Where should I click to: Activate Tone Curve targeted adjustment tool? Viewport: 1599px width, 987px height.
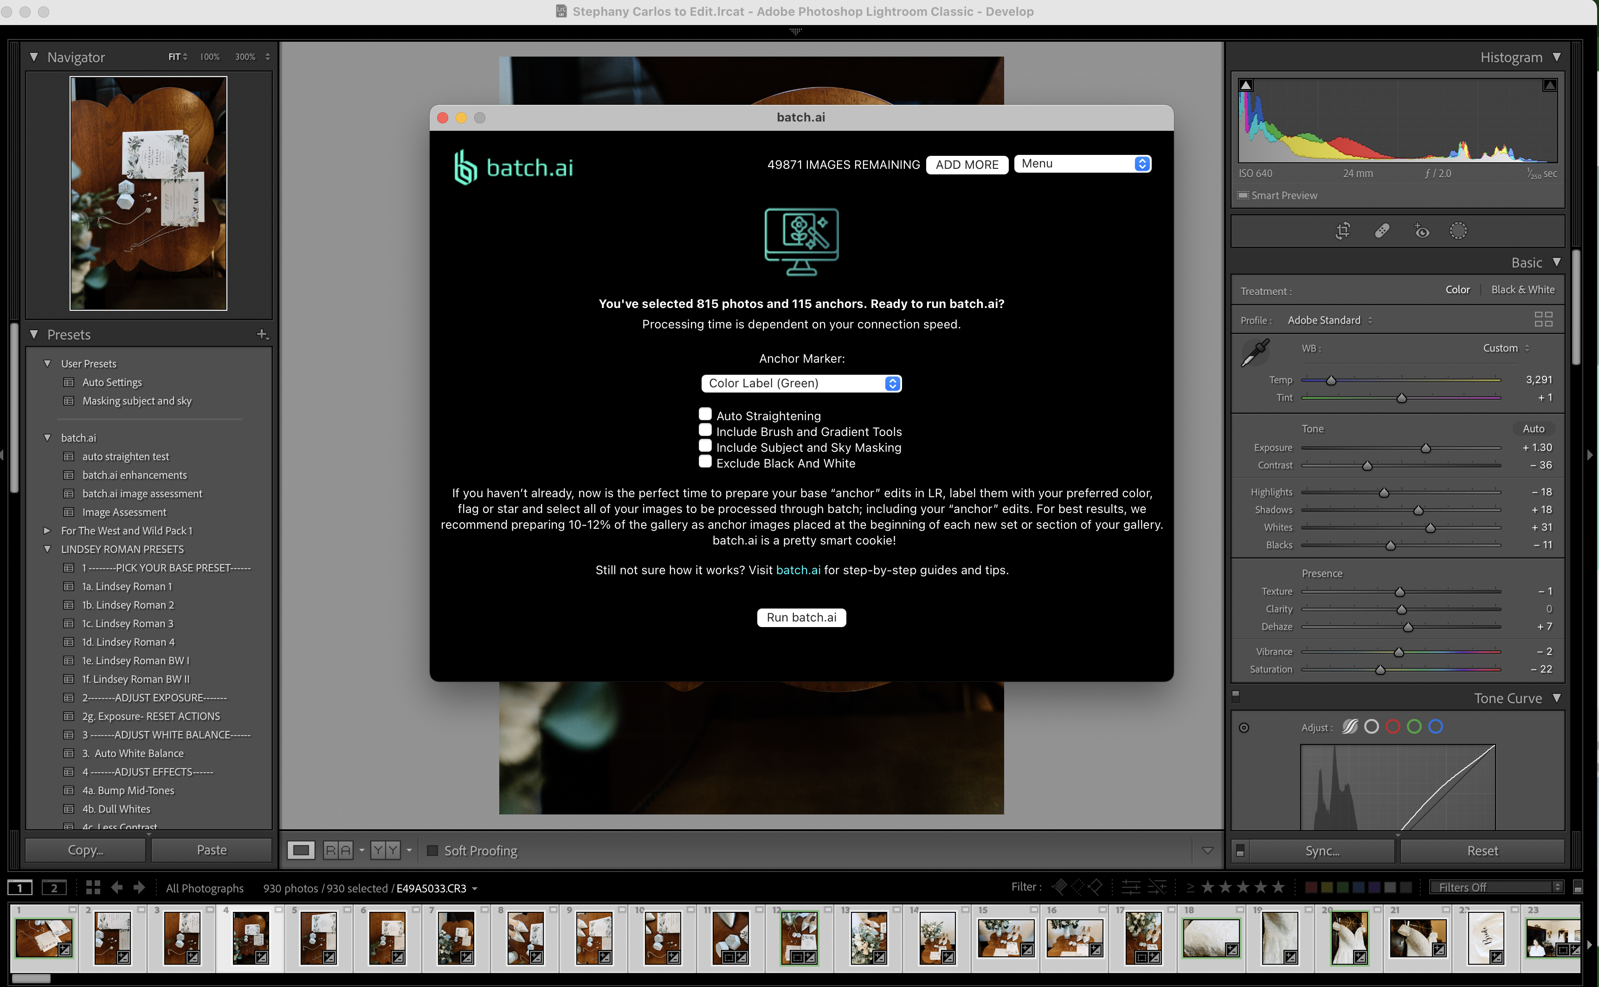coord(1244,727)
